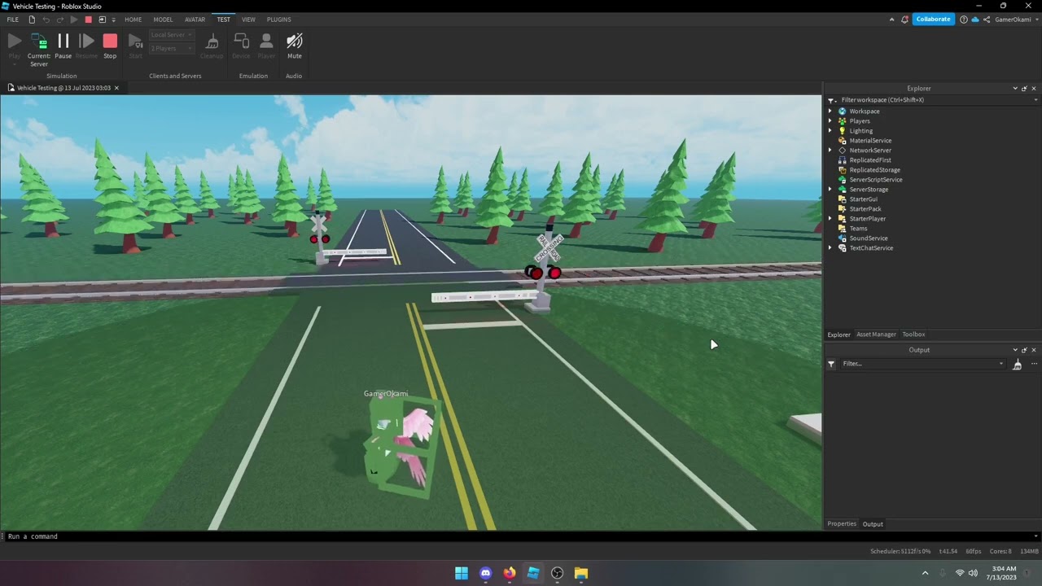Open Windows Start menu
The height and width of the screenshot is (586, 1042).
click(x=462, y=573)
